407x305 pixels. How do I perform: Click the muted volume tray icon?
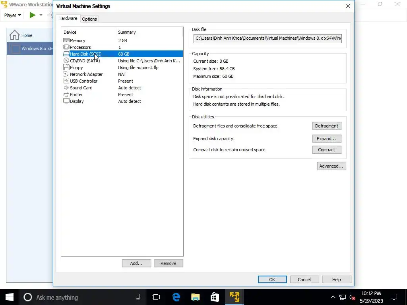click(x=352, y=297)
